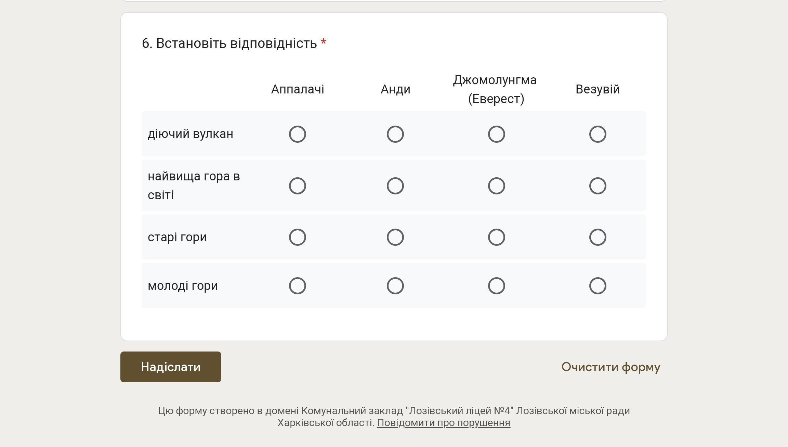788x447 pixels.
Task: Choose Анди for молоді гори
Action: point(395,286)
